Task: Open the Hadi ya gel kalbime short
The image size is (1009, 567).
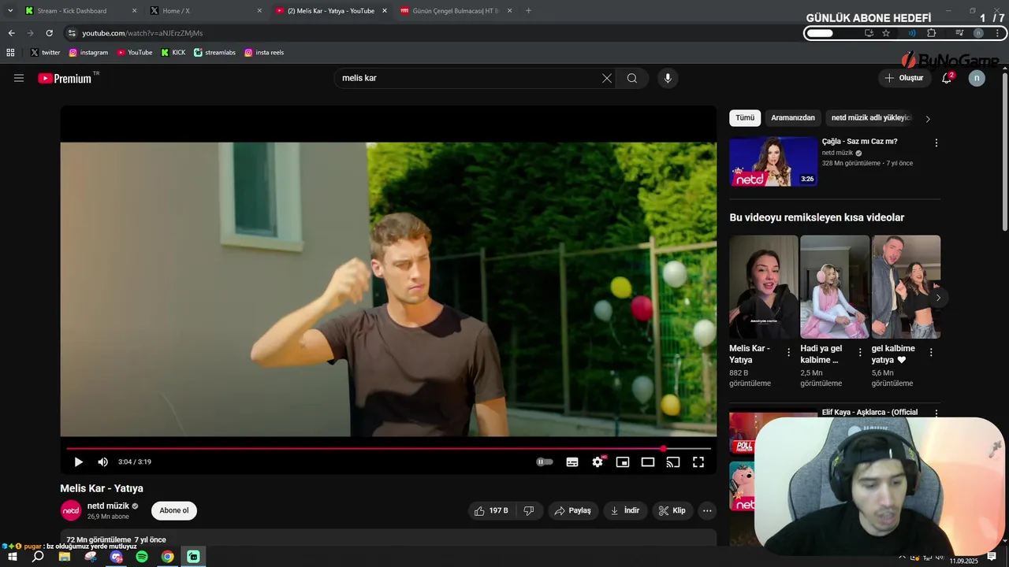Action: (x=835, y=287)
